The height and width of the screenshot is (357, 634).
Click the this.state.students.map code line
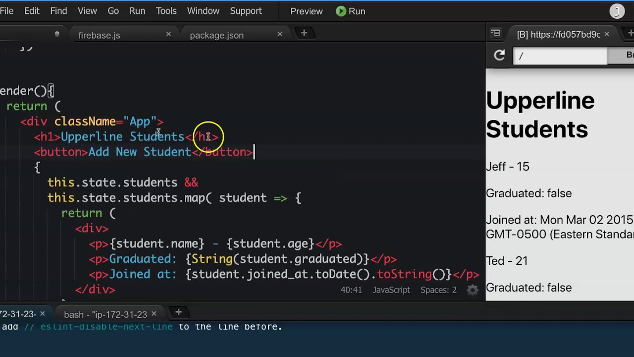tap(174, 198)
